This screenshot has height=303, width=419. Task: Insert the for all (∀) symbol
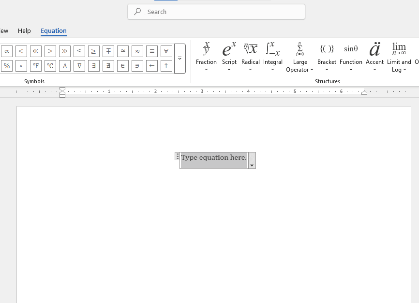pyautogui.click(x=166, y=51)
